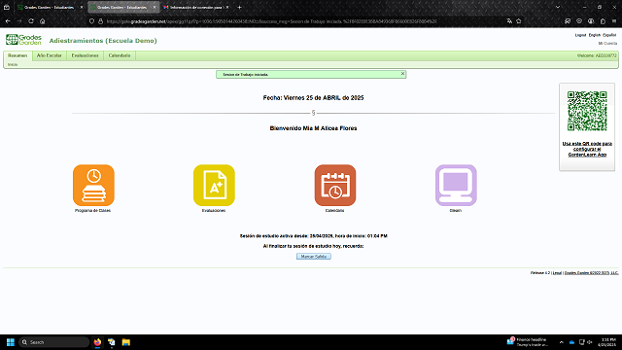The image size is (622, 350).
Task: Reload the page
Action: (x=31, y=21)
